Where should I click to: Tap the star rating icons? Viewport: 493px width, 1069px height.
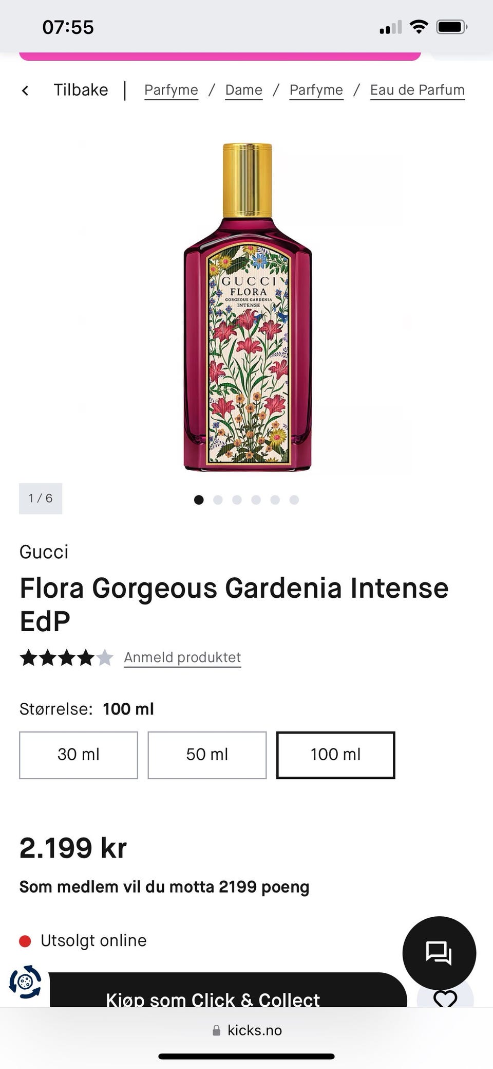pyautogui.click(x=66, y=657)
